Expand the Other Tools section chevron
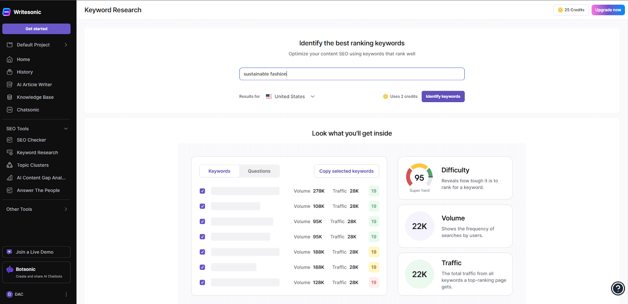 (66, 209)
